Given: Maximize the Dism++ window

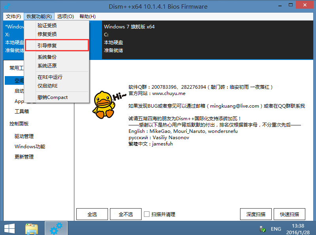Looking at the screenshot, I should 291,5.
